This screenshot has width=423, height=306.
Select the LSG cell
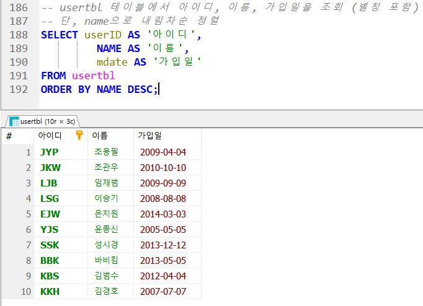pyautogui.click(x=61, y=198)
